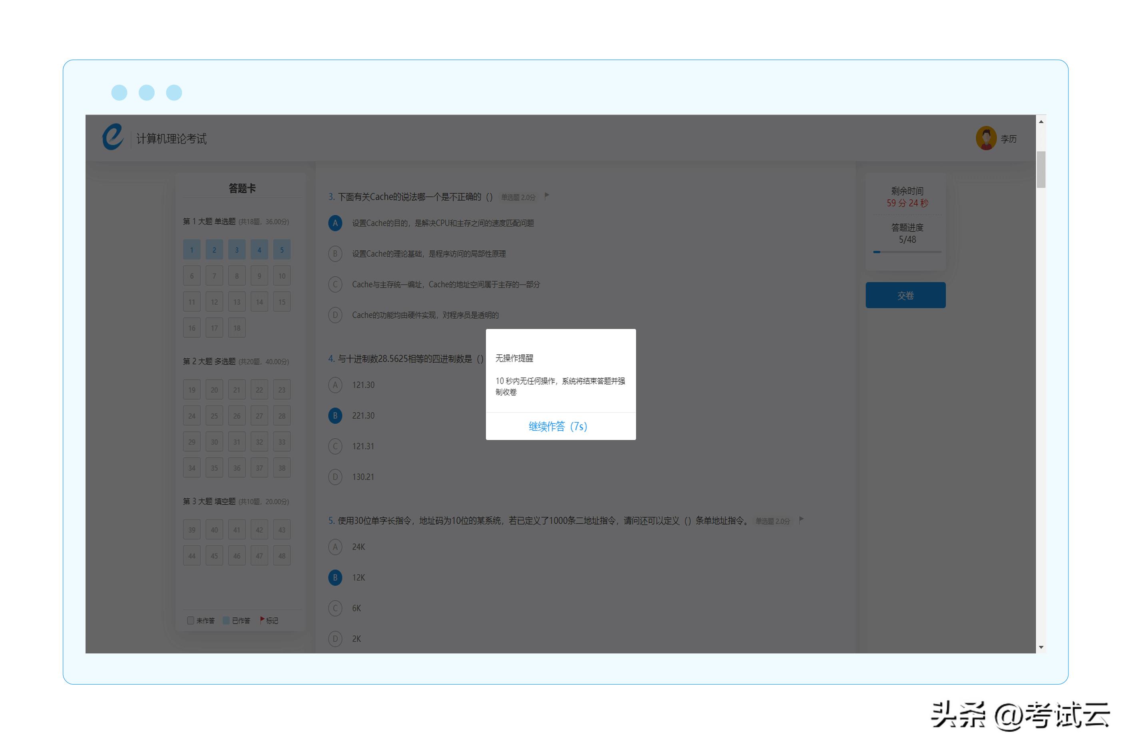Select option D 2K for question 5
Viewport: 1132px width, 751px height.
pyautogui.click(x=335, y=639)
